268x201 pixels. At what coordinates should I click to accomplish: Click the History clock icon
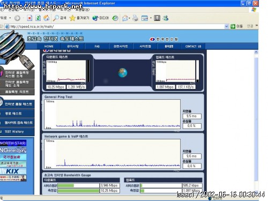[x=115, y=18]
